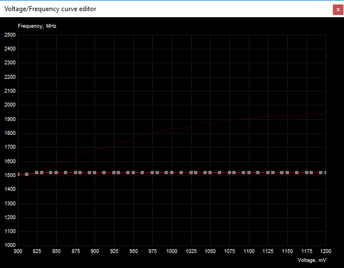Click the 1000 voltage axis label at the bottom

pyautogui.click(x=172, y=251)
